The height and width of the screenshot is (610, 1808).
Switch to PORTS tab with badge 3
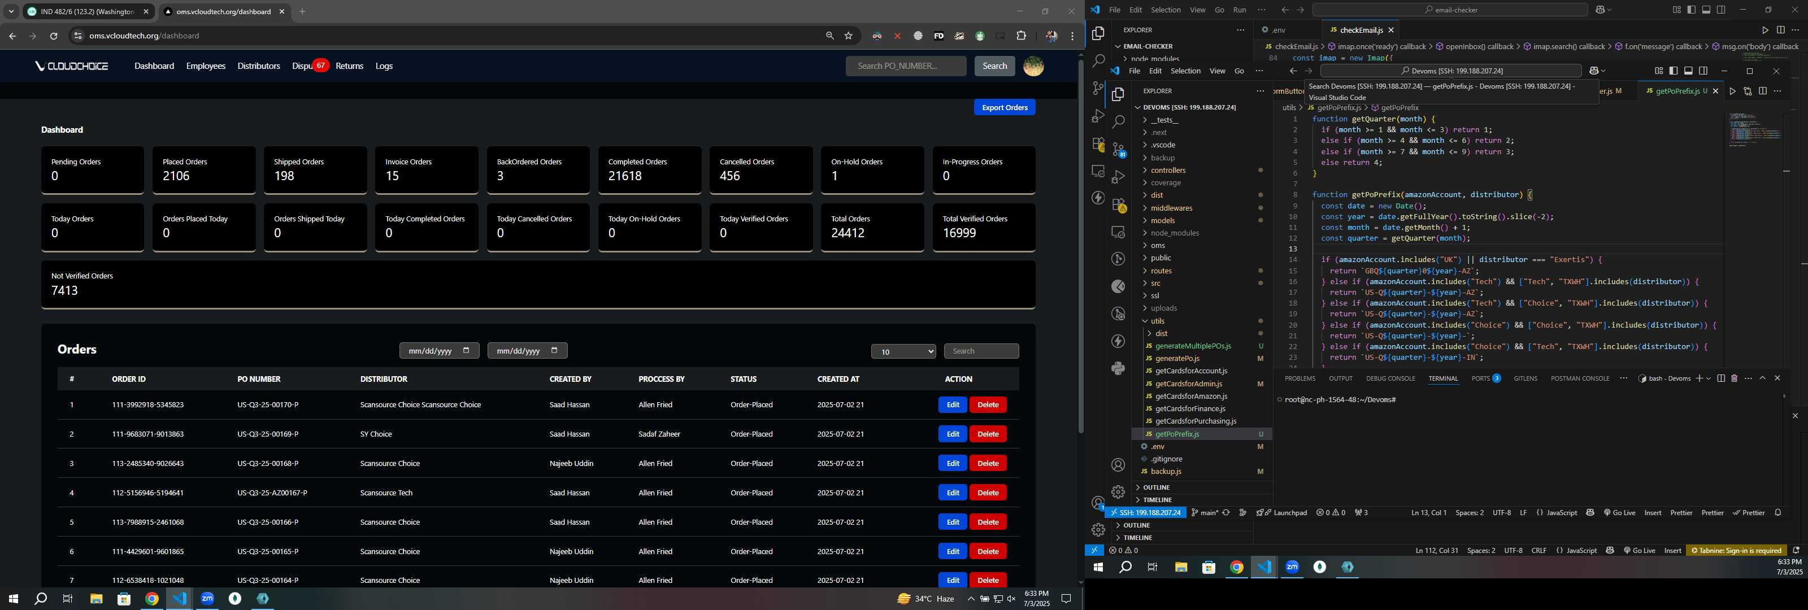click(1485, 378)
